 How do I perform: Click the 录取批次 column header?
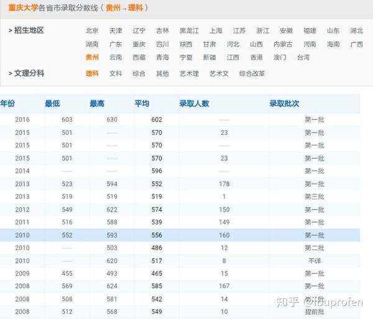284,103
